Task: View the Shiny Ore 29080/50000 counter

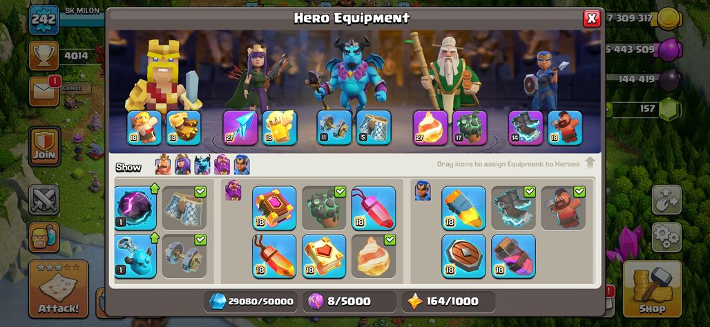Action: (251, 301)
